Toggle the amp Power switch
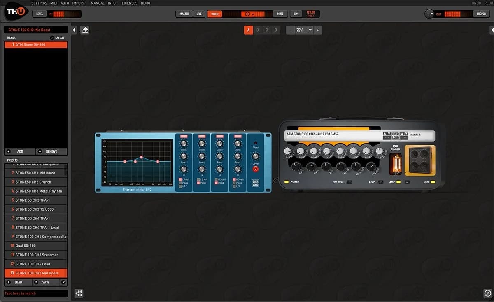494x302 pixels. 286,181
